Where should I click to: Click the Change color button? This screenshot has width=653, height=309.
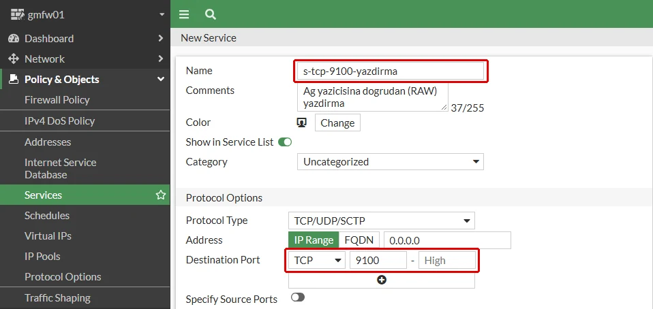337,123
